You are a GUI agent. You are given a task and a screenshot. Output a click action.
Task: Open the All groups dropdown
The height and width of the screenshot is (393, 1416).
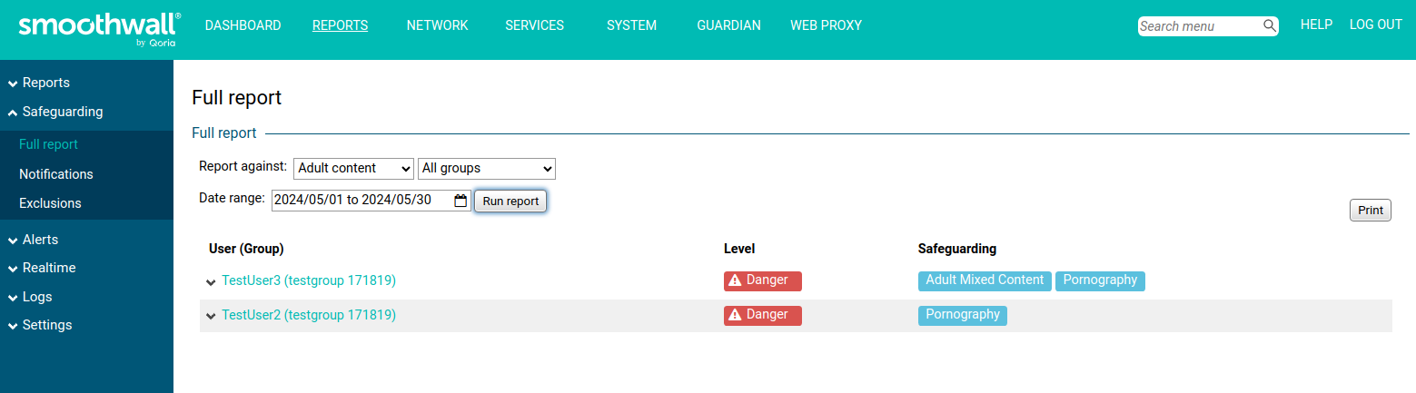click(486, 169)
